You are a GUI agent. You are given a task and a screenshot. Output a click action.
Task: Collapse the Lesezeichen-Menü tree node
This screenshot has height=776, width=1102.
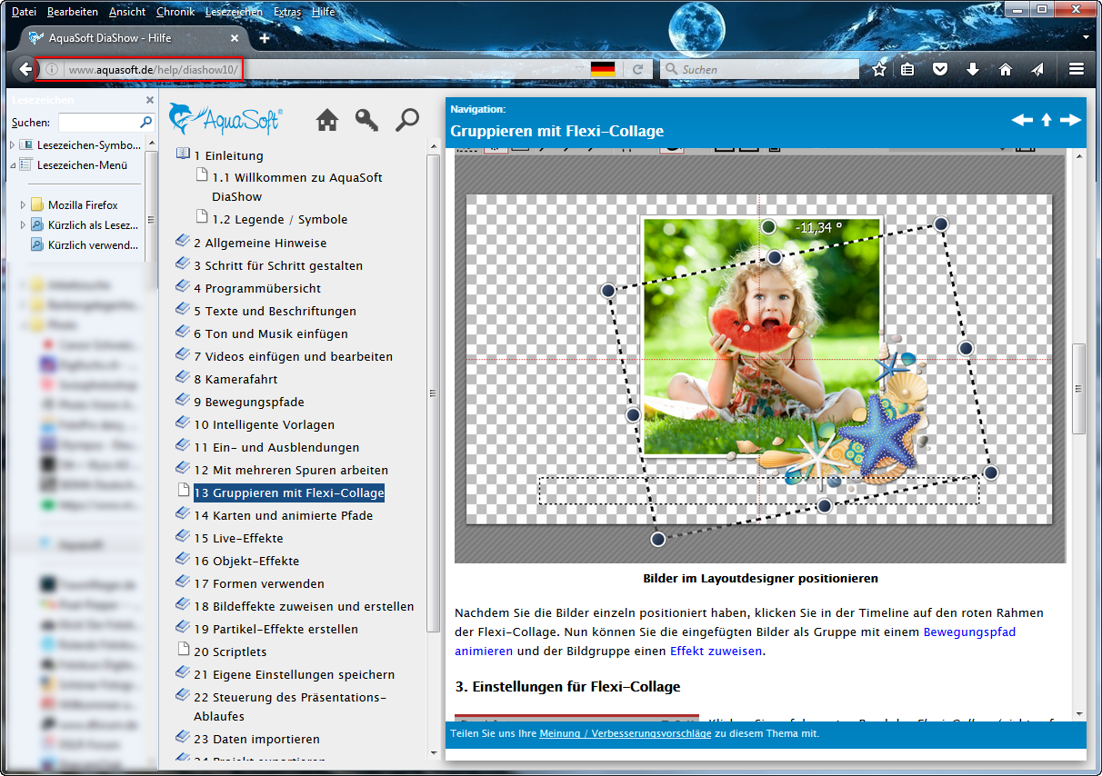[x=13, y=165]
